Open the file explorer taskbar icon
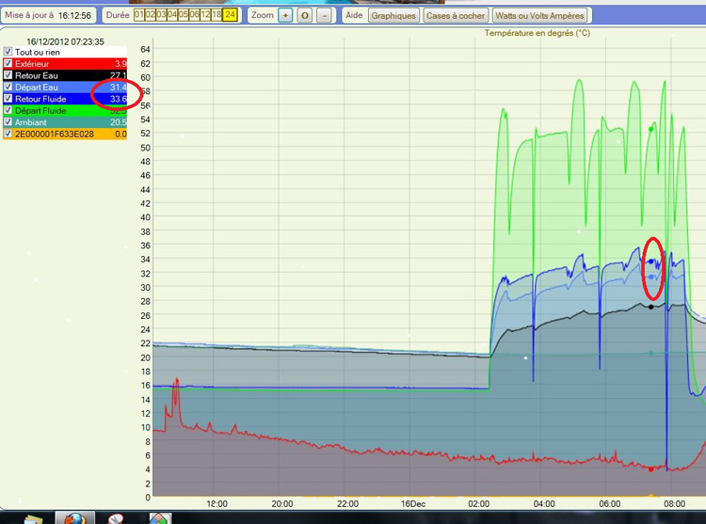Image resolution: width=706 pixels, height=524 pixels. click(x=33, y=517)
